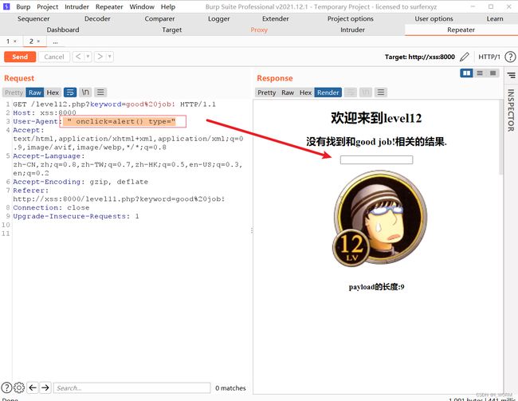Open the back history dropdown arrow
This screenshot has height=401, width=518.
coord(88,57)
